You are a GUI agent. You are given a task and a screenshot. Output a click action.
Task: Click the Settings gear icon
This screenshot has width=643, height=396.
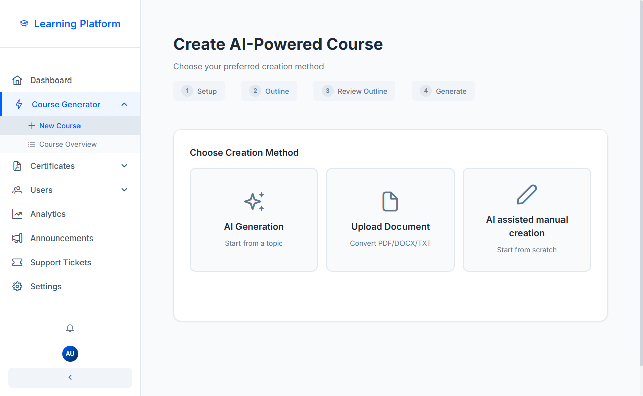[x=17, y=287]
